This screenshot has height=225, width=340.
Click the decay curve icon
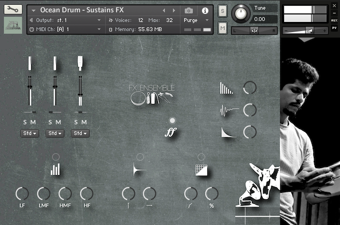tap(228, 132)
